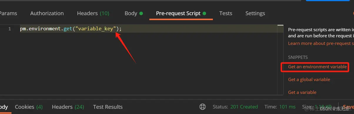The height and width of the screenshot is (114, 354).
Task: Click the line number 1 gutter
Action: 10,29
